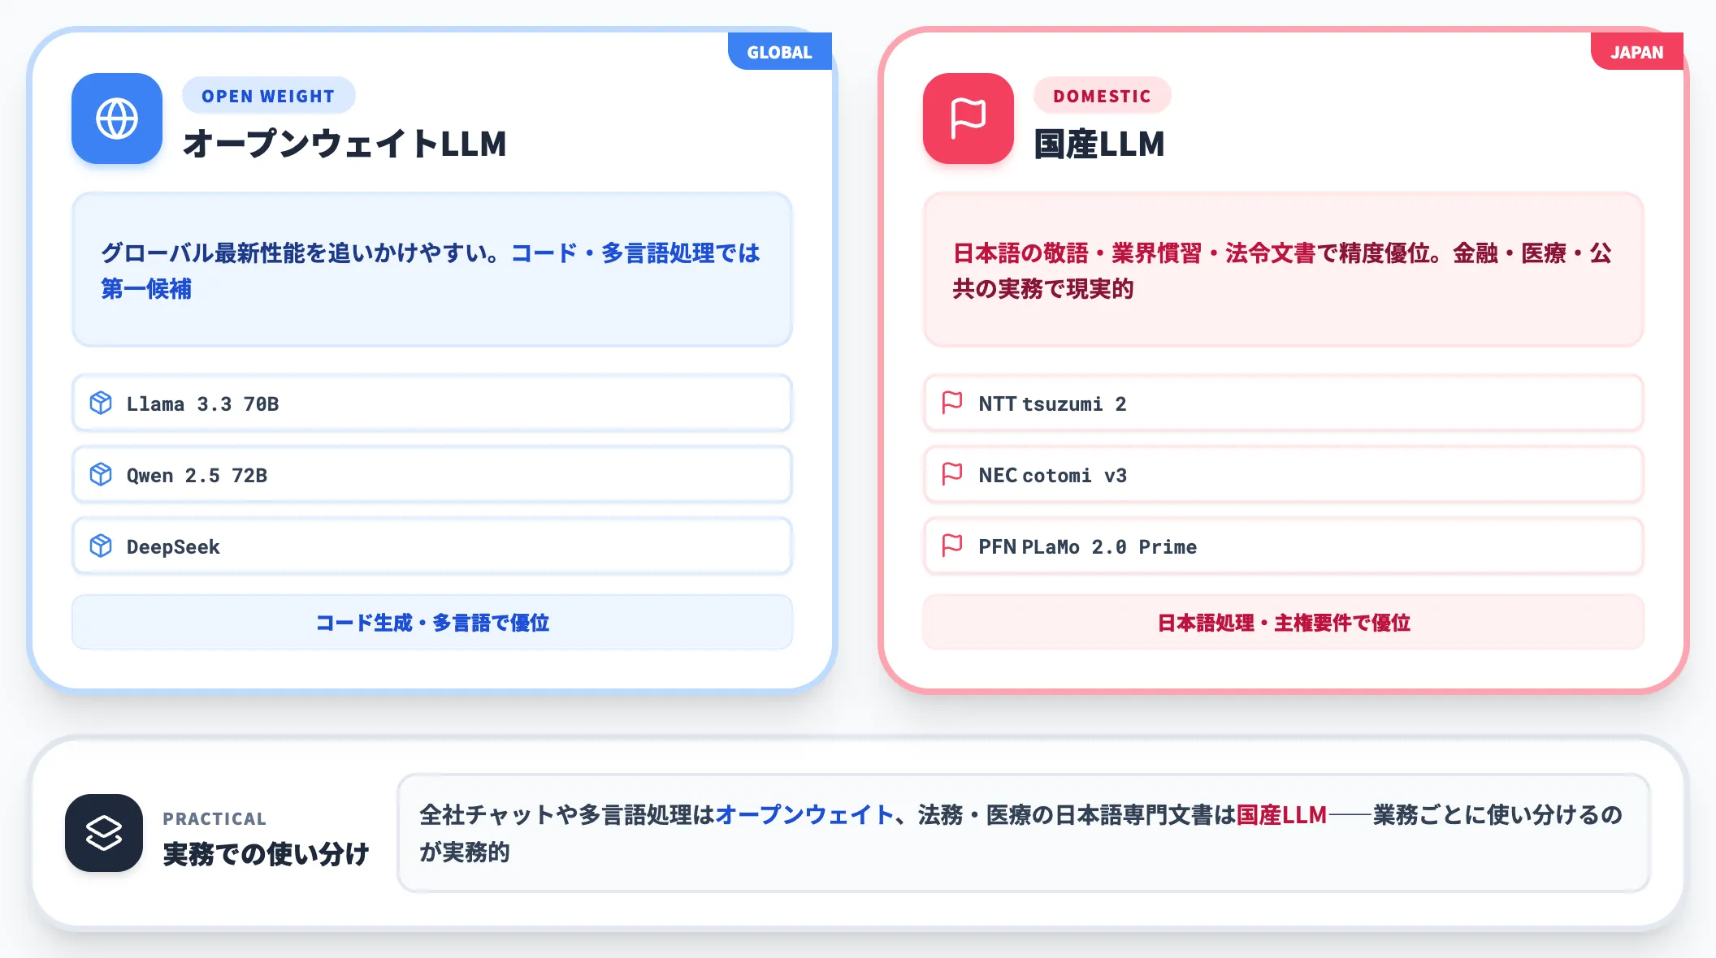Click the blue オープンウェイト text in summary
1716x958 pixels.
[x=805, y=814]
